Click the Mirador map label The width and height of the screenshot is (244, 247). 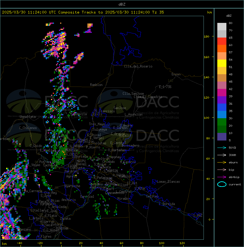pyautogui.click(x=123, y=199)
